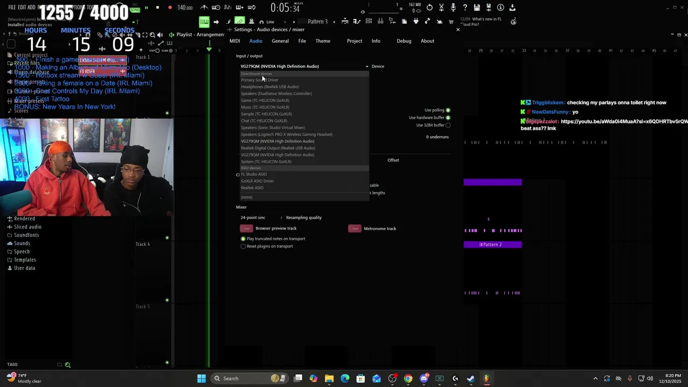
Task: Click the plus beside Pattern 3
Action: click(x=334, y=21)
